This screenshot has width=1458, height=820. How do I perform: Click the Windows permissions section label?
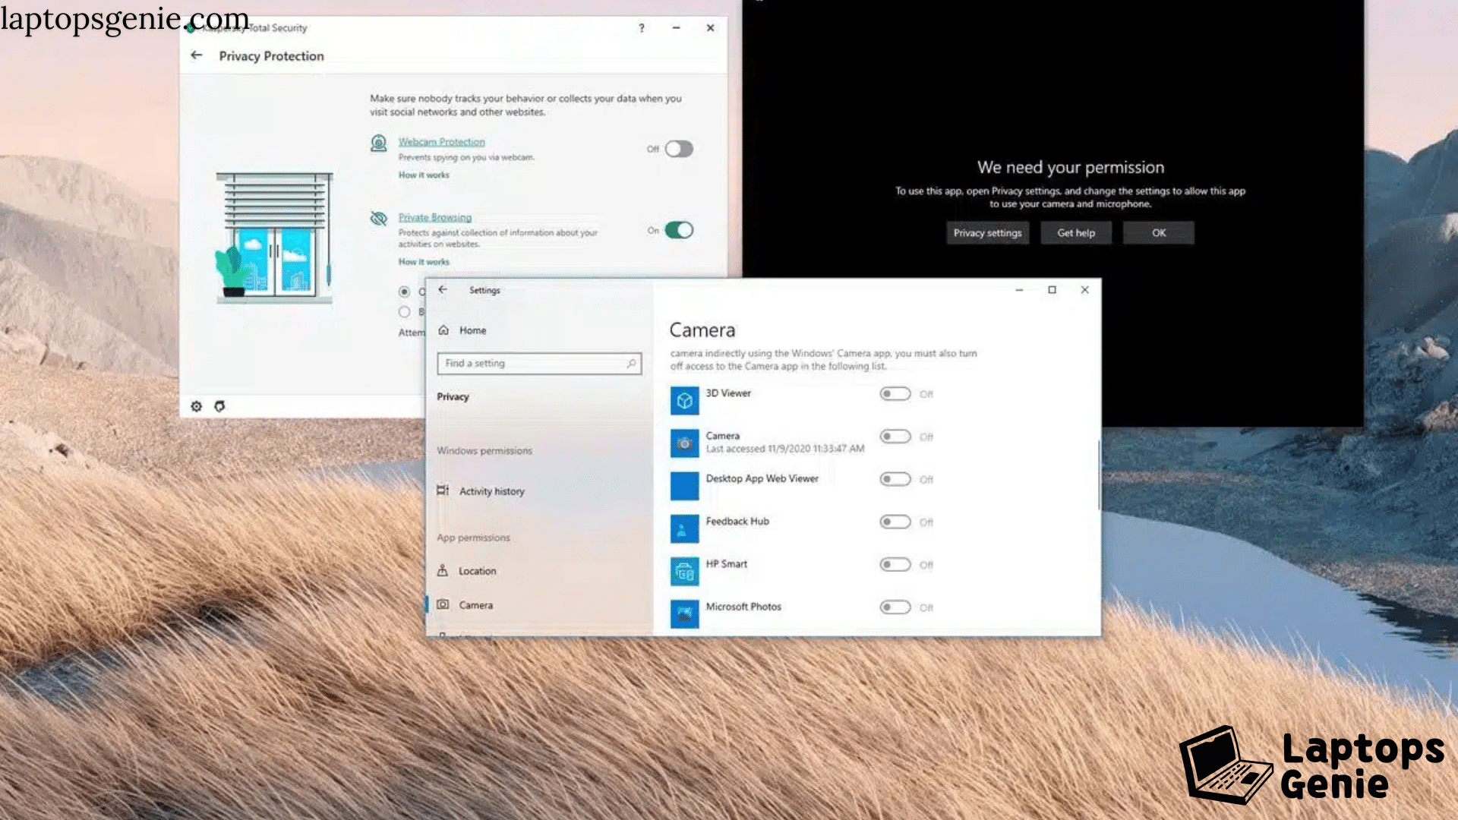click(484, 451)
